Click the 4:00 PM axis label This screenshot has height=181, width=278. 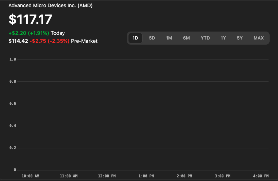(x=261, y=176)
